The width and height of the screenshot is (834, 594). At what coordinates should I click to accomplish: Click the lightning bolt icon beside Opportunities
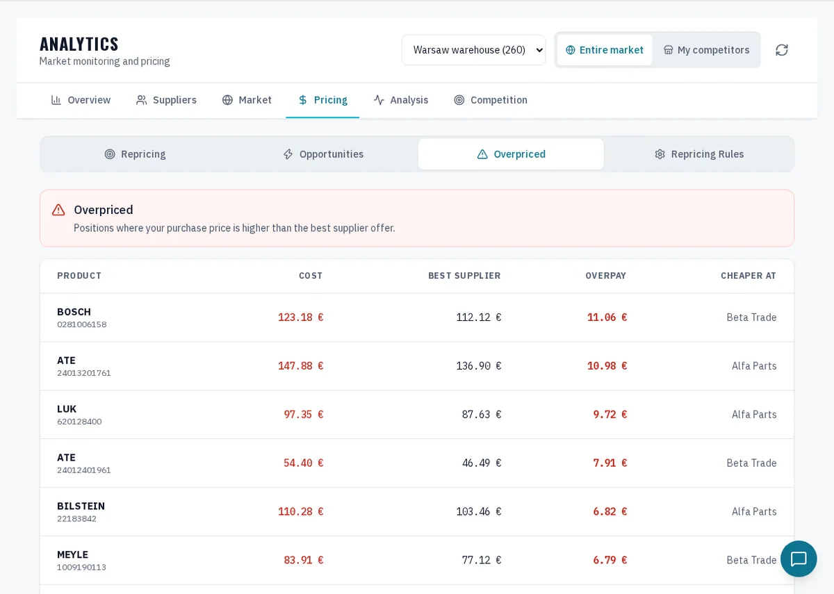(288, 154)
